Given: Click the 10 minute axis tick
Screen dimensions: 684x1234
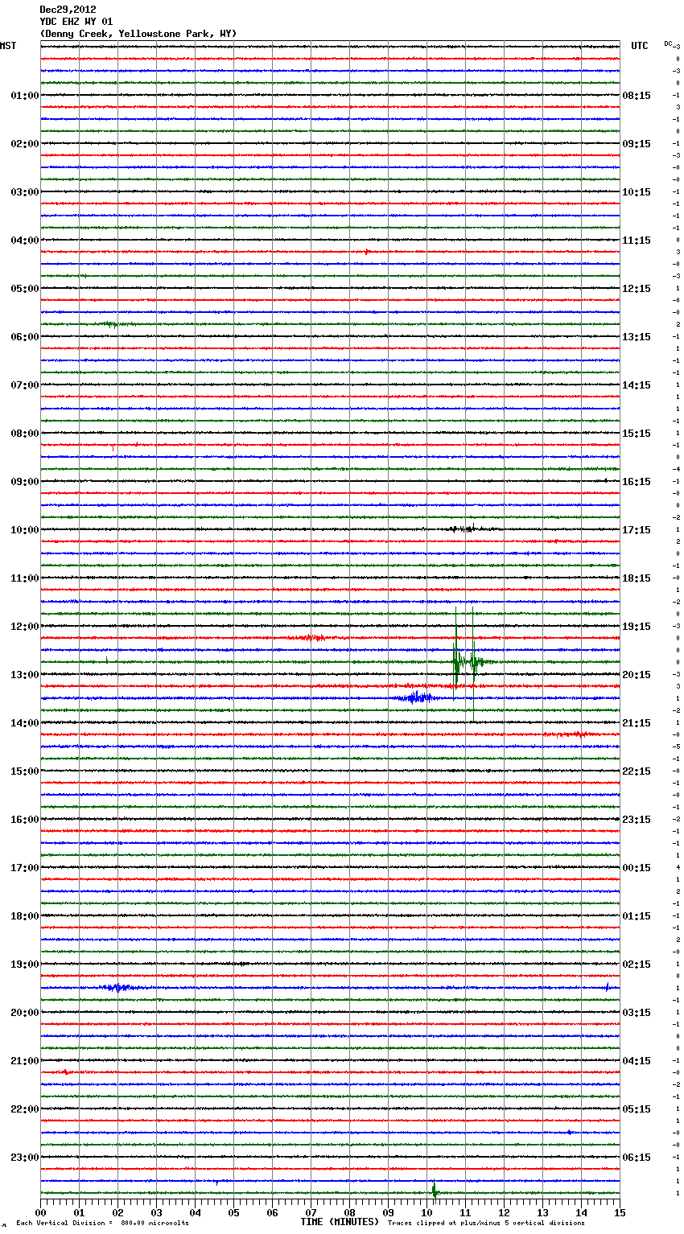Looking at the screenshot, I should point(426,1212).
